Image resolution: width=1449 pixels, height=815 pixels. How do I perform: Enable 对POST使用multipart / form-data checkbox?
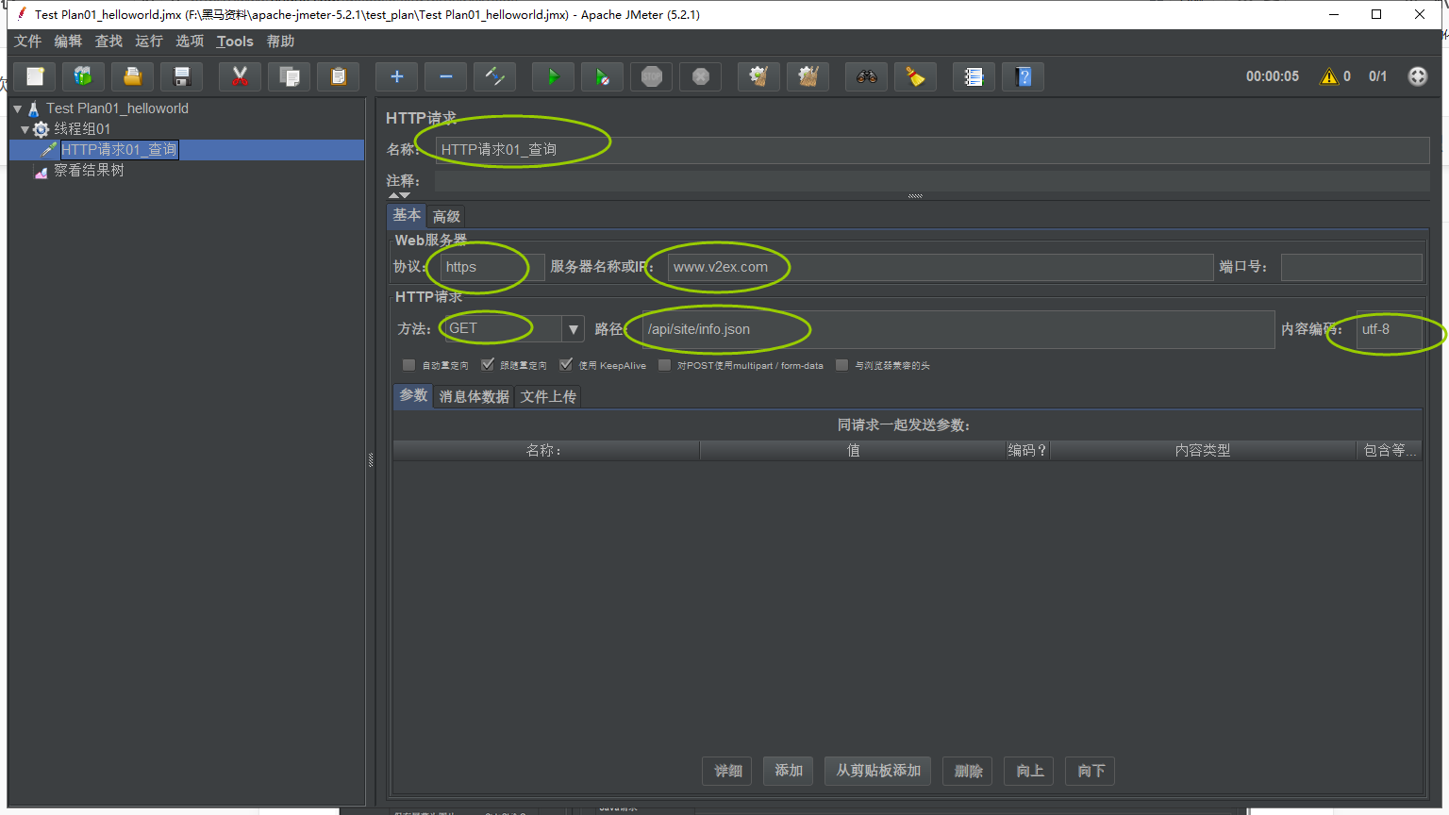pyautogui.click(x=664, y=365)
